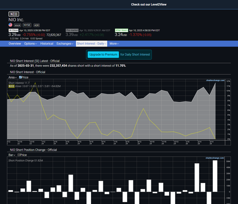Click the 232,357,454 shares short figure
The width and height of the screenshot is (238, 204).
tap(59, 66)
